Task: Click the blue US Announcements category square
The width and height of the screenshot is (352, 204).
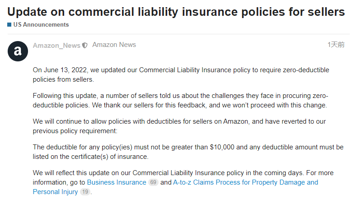Action: coord(9,25)
